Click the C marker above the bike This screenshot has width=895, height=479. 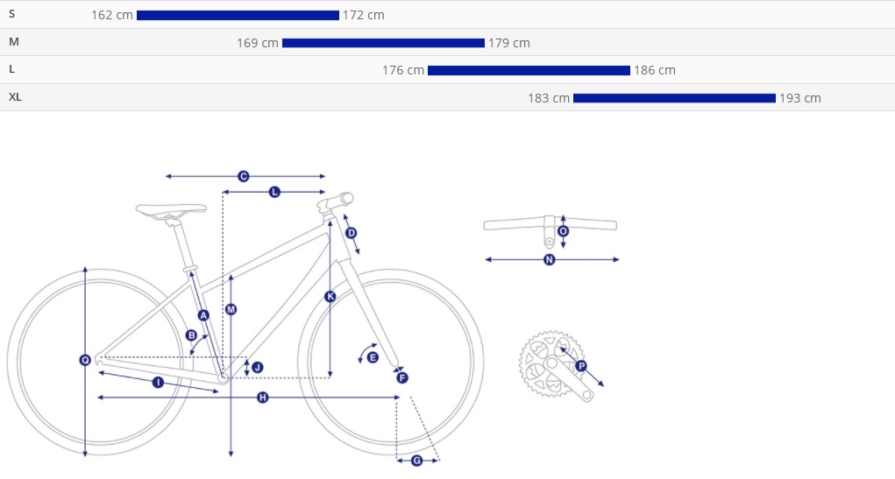[x=243, y=176]
